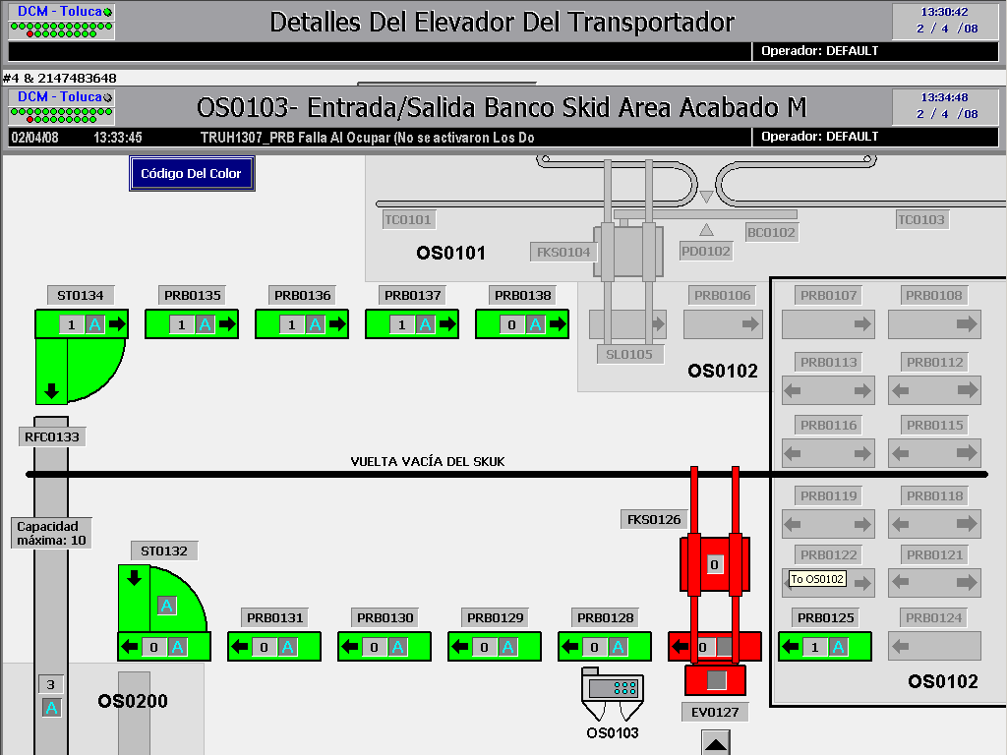Open the Código Del Color legend
1007x755 pixels.
coord(192,174)
